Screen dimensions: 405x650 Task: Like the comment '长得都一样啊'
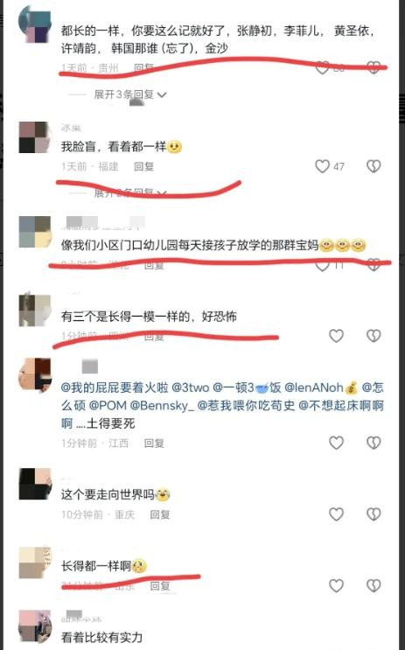[x=336, y=585]
